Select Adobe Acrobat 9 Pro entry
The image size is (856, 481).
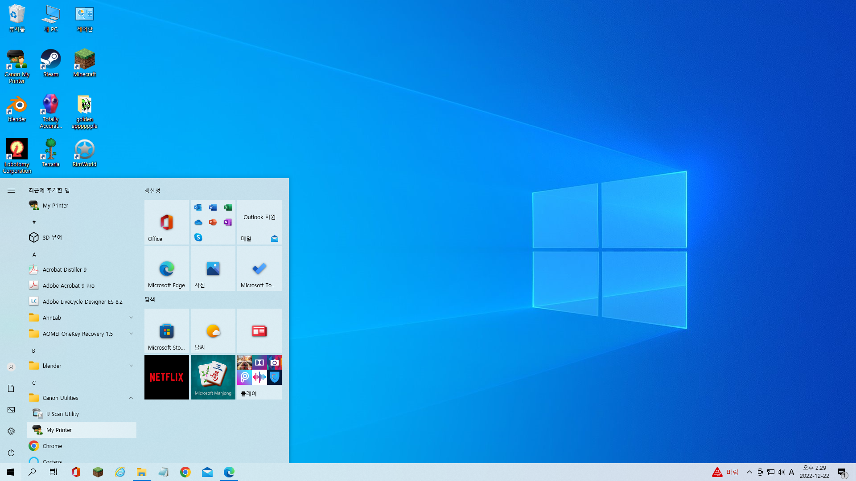pos(68,285)
